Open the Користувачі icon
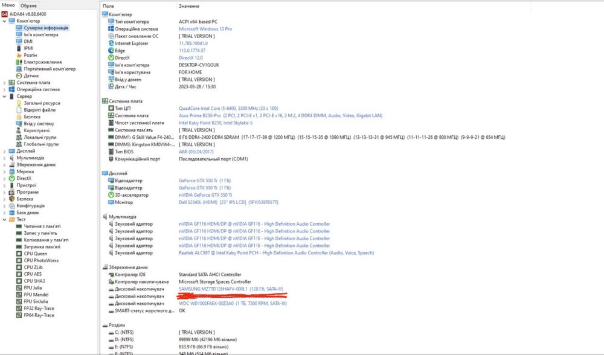Screen dimensions: 604x355 coord(19,130)
